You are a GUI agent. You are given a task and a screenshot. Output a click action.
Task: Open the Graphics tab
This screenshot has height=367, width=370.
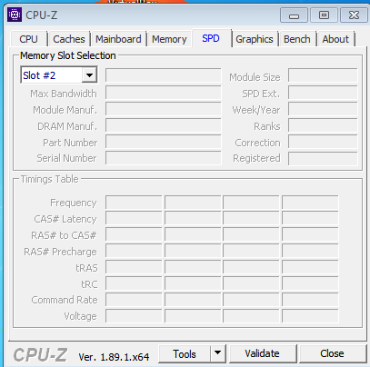pos(255,39)
